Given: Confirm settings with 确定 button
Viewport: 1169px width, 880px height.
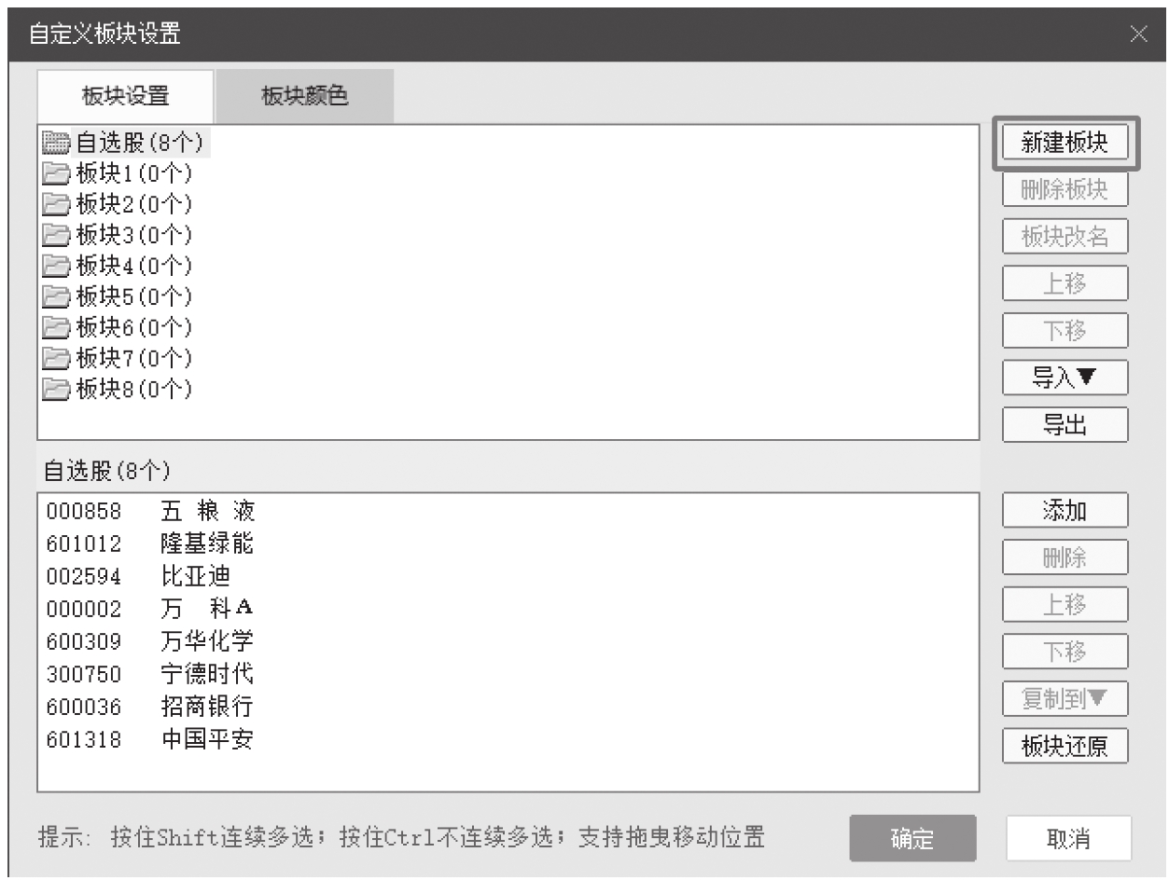Looking at the screenshot, I should click(912, 838).
